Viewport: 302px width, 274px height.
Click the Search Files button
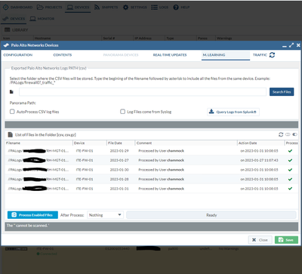(x=282, y=92)
